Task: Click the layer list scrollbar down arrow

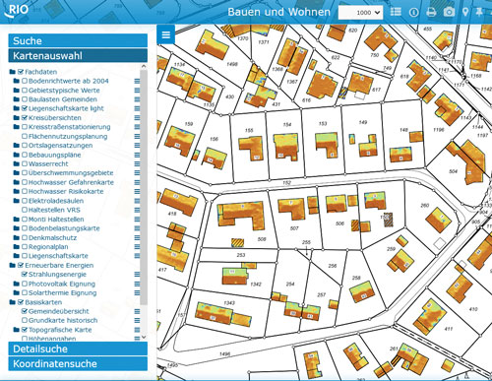Action: [x=144, y=337]
